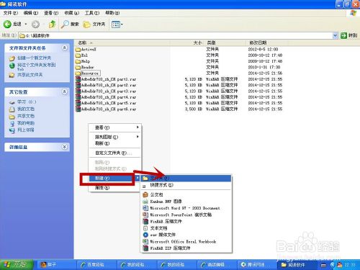Select the part1.rar archive icon
The image size is (360, 270).
click(x=78, y=79)
